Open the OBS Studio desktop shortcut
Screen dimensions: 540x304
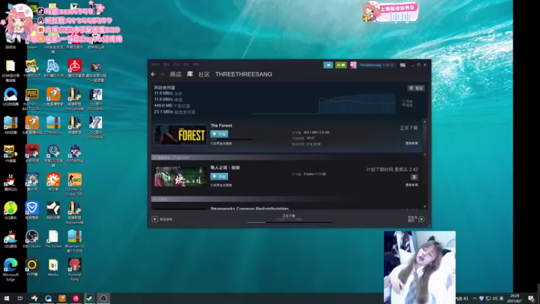(x=32, y=239)
